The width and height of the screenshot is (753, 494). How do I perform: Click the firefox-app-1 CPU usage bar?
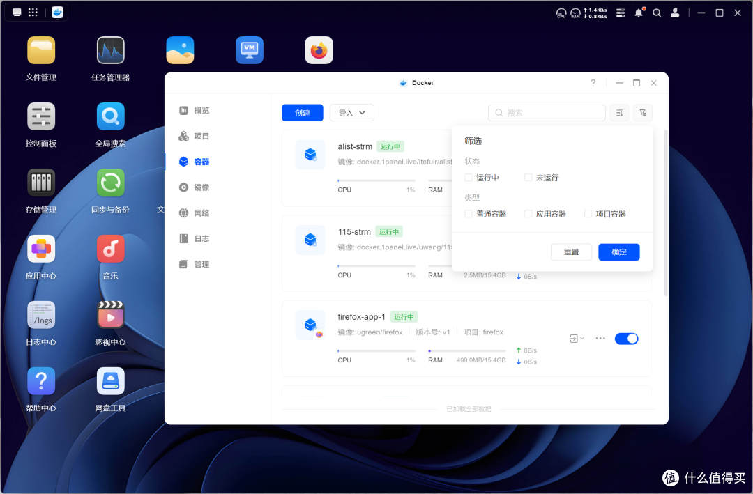[376, 351]
